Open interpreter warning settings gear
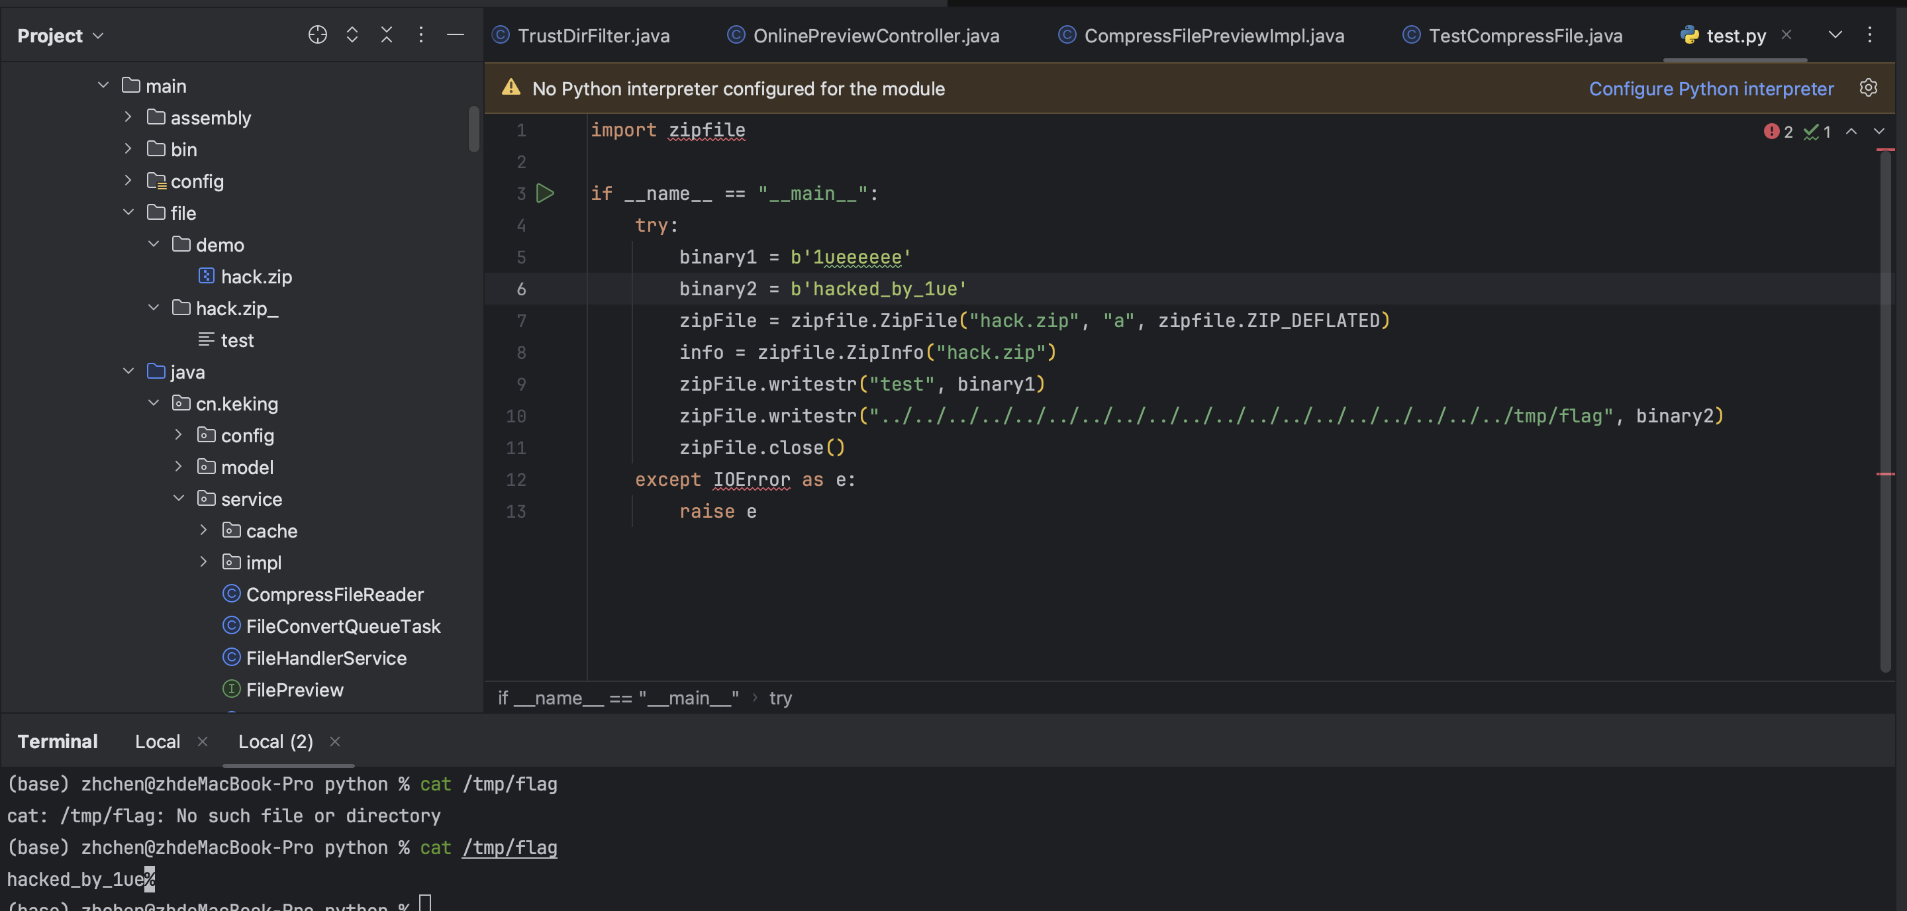The height and width of the screenshot is (911, 1907). point(1868,88)
